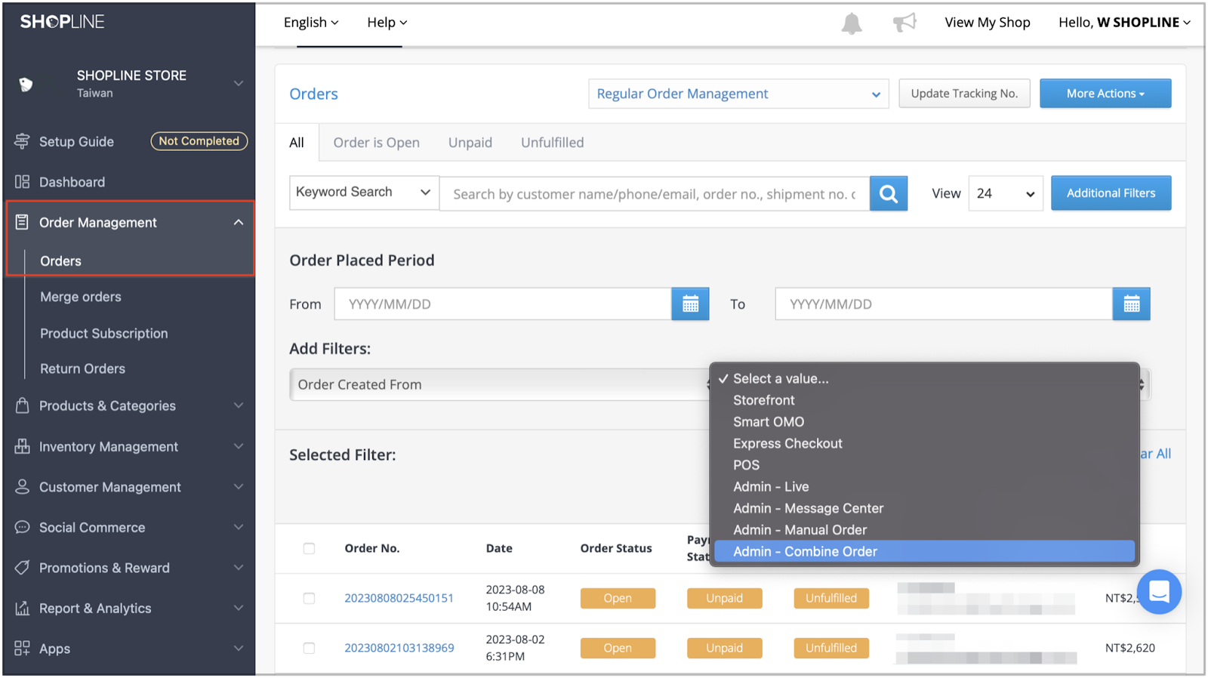Open the Order Created From filter dropdown
Viewport: 1208px width, 678px height.
(500, 384)
